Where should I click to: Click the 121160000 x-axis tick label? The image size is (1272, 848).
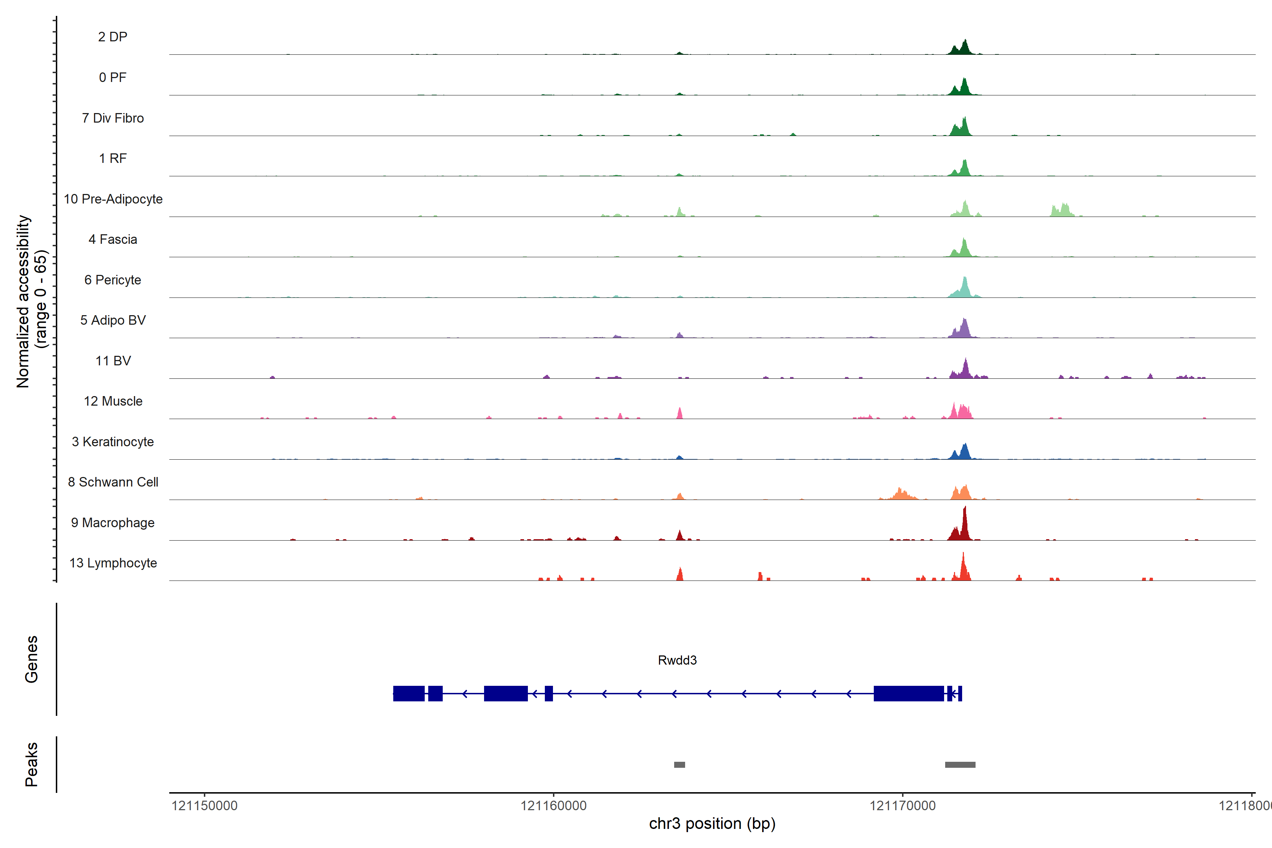(553, 806)
